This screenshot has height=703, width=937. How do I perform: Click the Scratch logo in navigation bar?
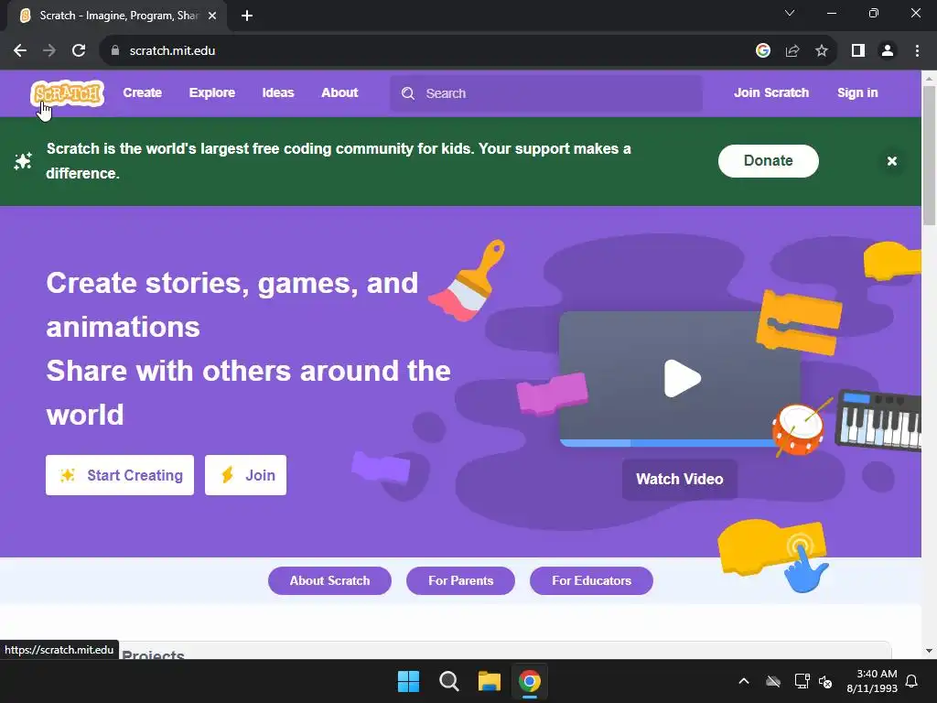pos(68,94)
